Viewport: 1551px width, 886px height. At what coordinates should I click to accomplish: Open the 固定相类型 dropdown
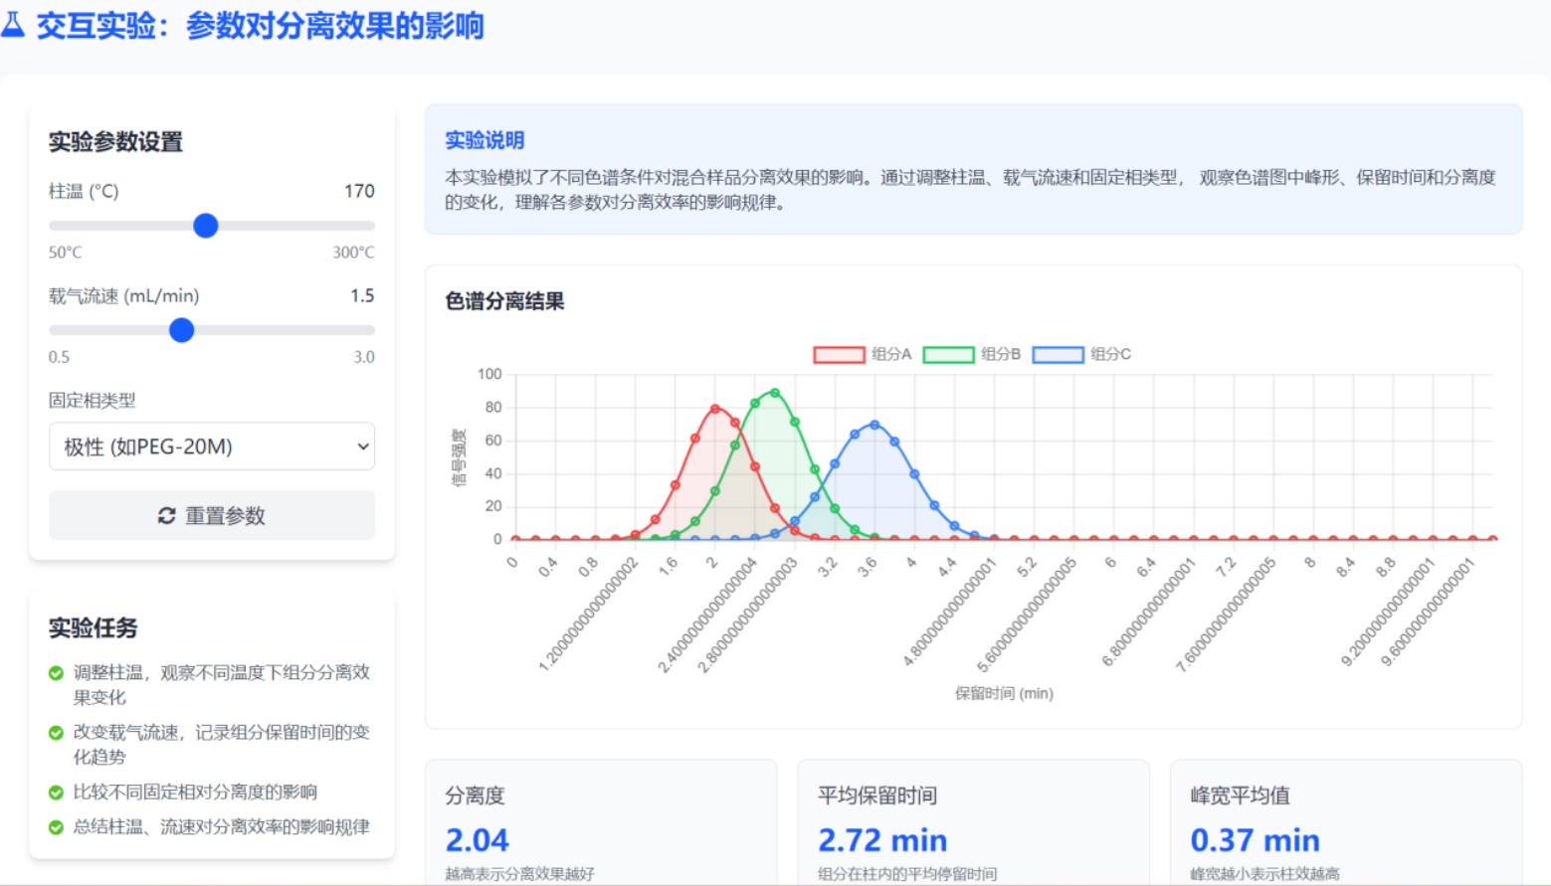click(x=212, y=446)
